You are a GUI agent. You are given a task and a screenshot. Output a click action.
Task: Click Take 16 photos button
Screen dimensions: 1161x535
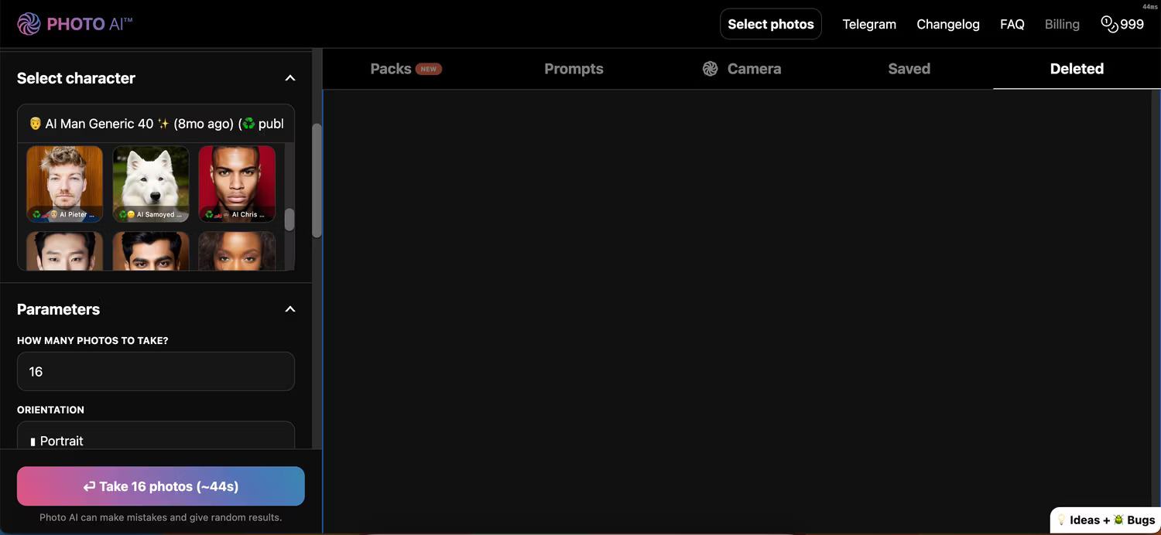[161, 486]
